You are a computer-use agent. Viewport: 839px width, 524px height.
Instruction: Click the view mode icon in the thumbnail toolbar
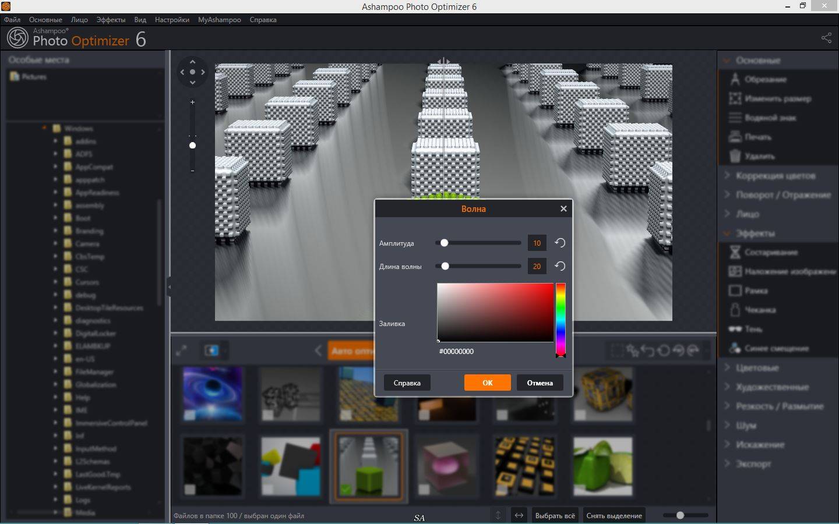[x=211, y=350]
